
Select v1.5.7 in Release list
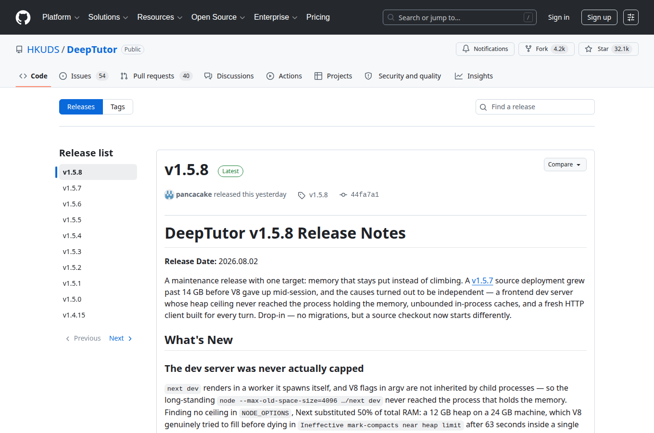pyautogui.click(x=98, y=188)
